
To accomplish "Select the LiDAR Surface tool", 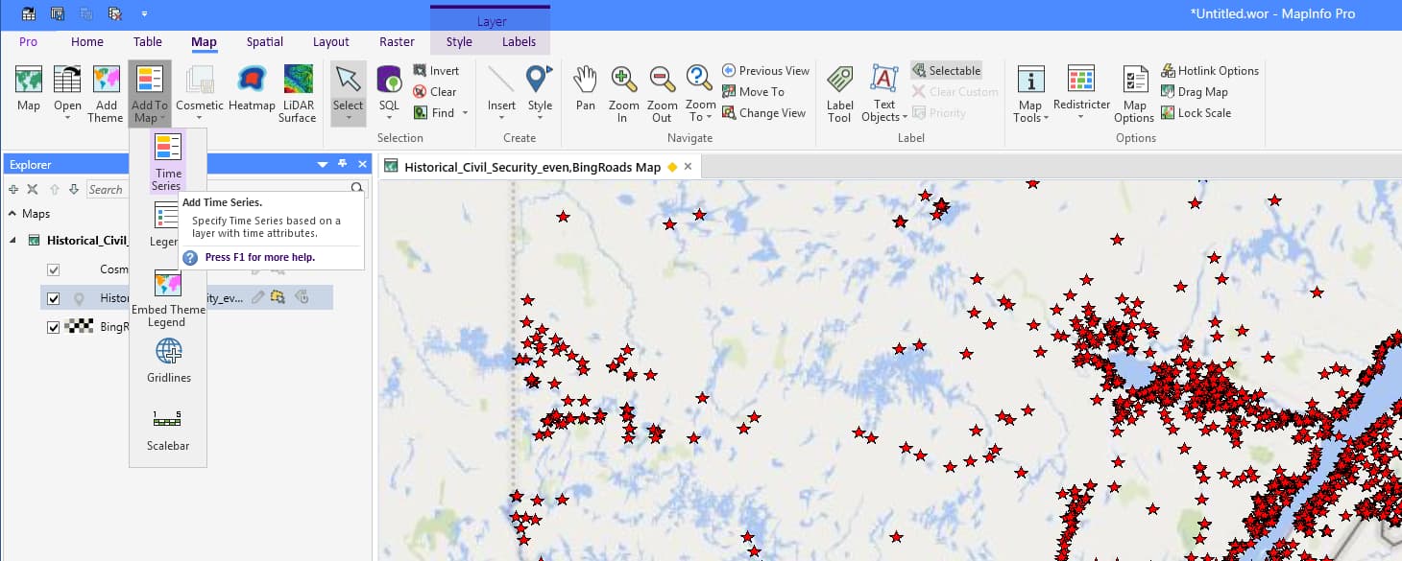I will [x=297, y=91].
